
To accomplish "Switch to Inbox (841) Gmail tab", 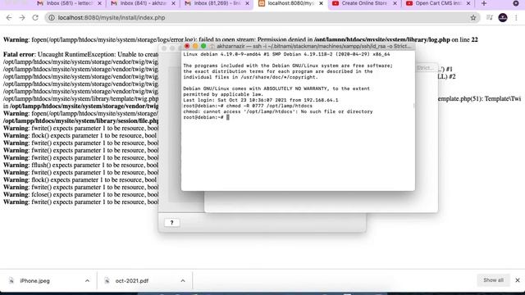I will coord(139,3).
